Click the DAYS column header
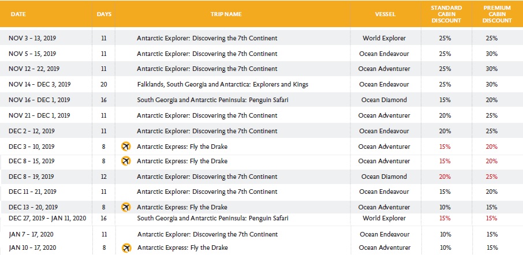Viewport: 523px width, 255px height. click(104, 13)
